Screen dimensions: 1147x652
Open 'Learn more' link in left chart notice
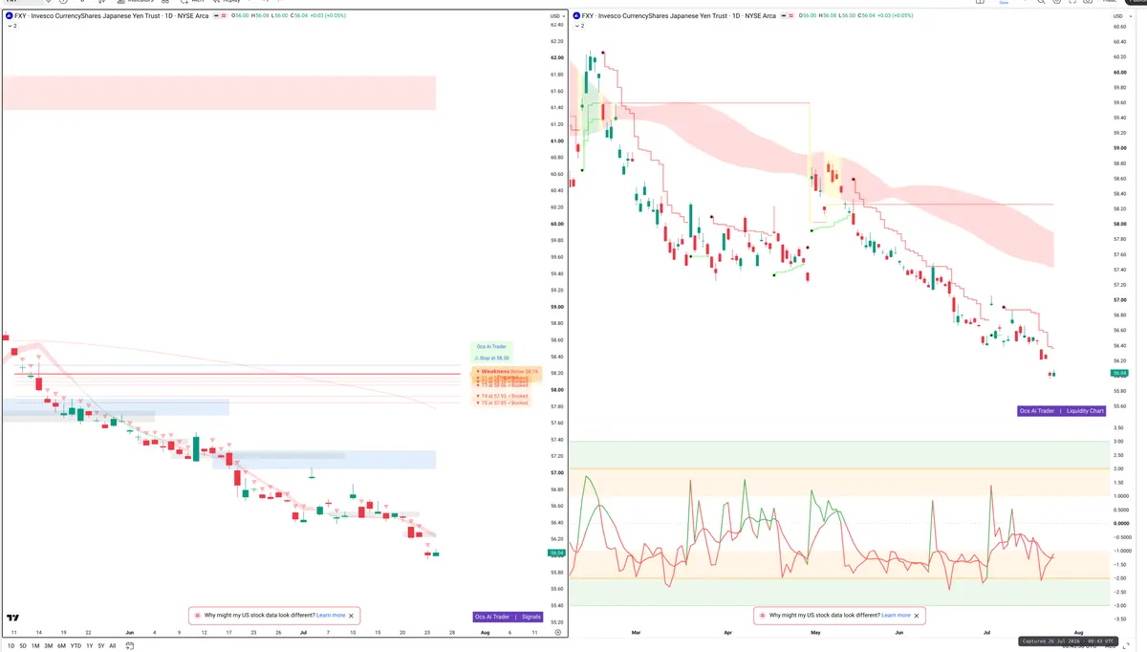click(x=331, y=616)
